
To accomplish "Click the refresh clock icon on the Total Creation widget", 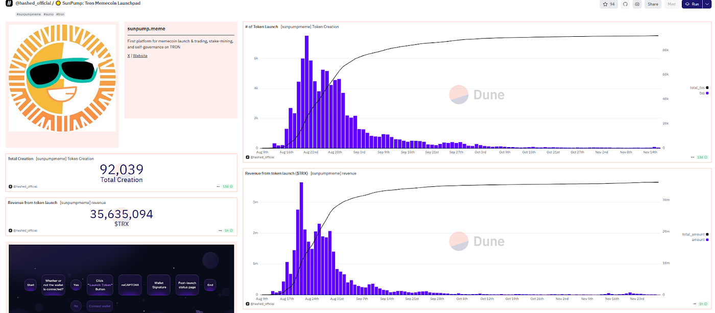I will point(232,185).
